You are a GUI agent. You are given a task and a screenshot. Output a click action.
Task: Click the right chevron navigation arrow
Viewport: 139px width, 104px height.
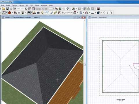point(111,13)
